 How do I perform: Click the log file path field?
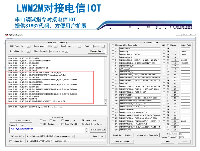click(x=66, y=141)
